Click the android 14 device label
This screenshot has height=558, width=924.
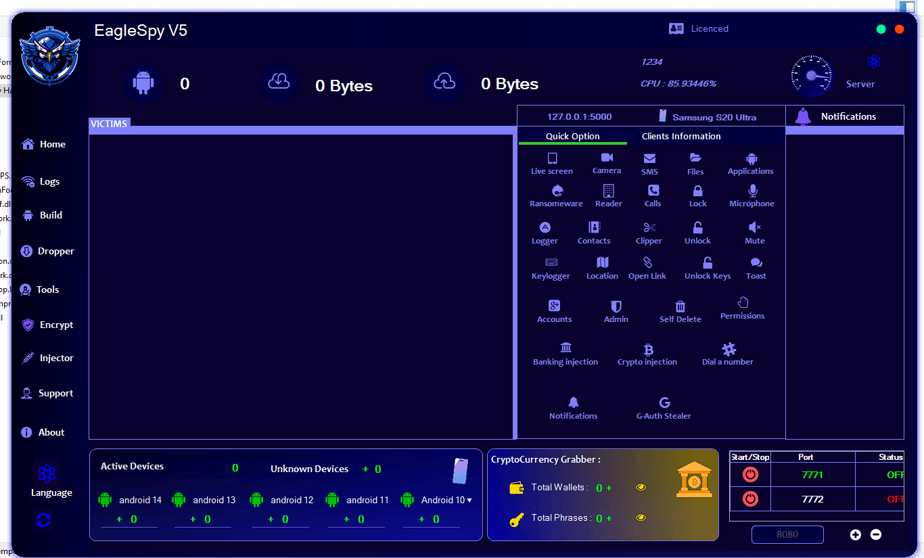click(x=140, y=501)
